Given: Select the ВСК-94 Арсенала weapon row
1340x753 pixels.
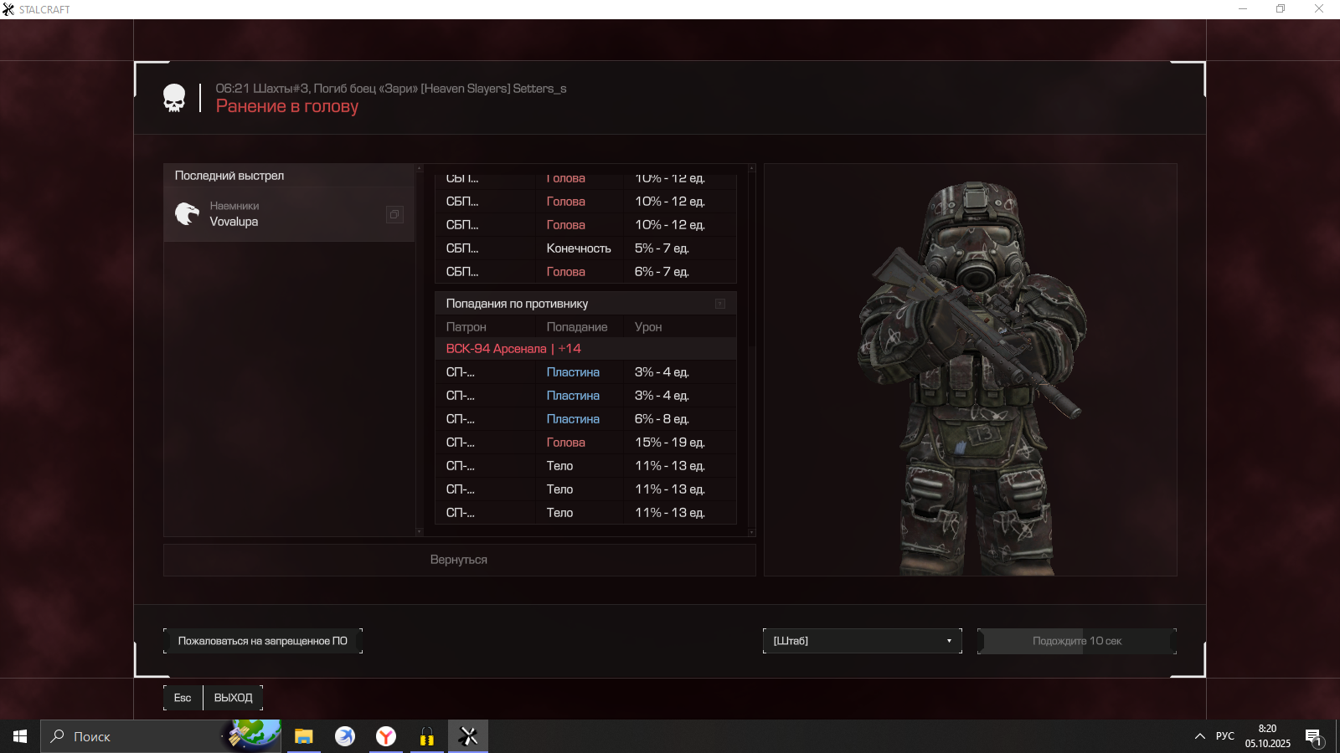Looking at the screenshot, I should (585, 349).
